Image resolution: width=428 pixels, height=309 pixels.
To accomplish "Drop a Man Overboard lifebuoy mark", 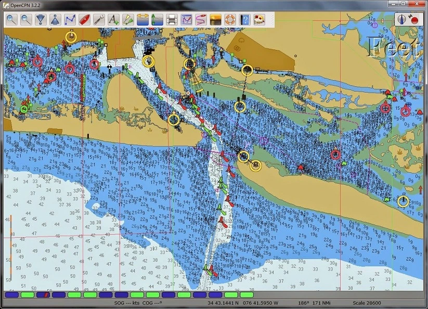I will 230,19.
